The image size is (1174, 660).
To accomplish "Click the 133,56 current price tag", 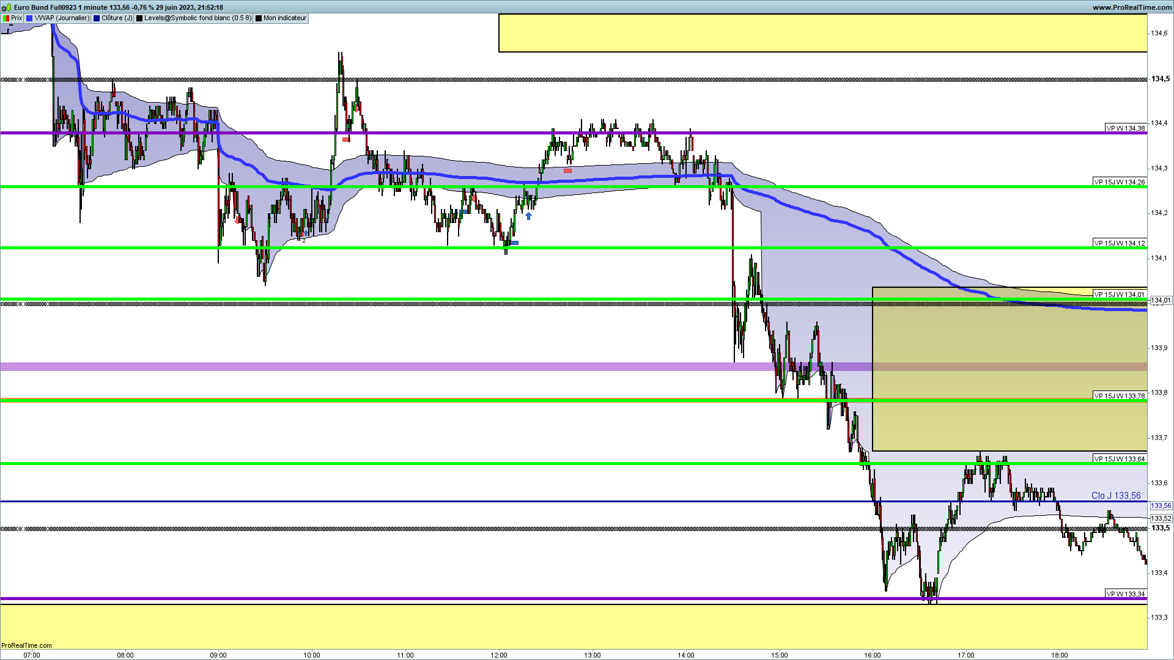I will pyautogui.click(x=1161, y=505).
